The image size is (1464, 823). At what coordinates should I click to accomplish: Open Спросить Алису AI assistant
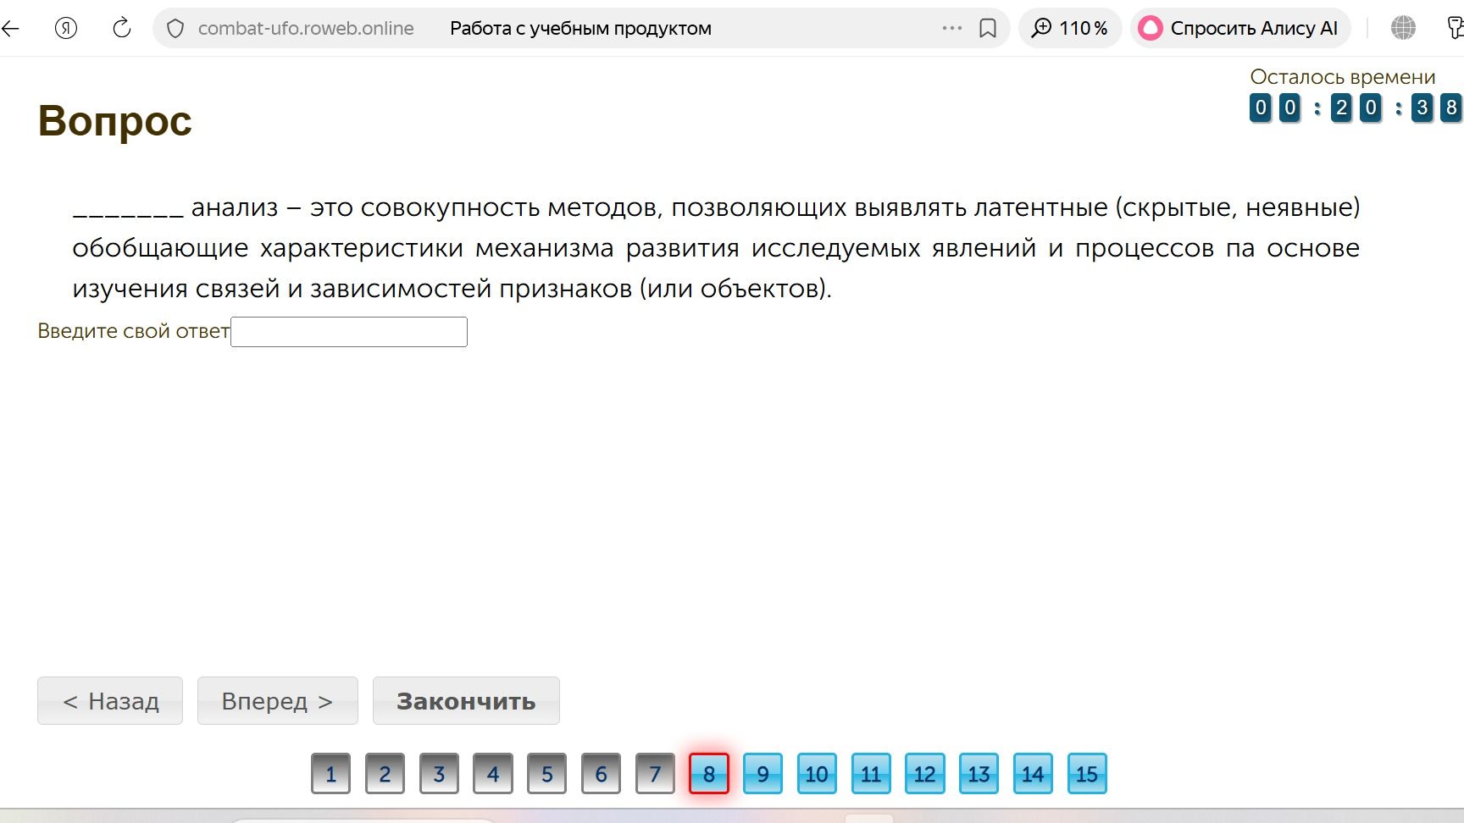click(1240, 28)
